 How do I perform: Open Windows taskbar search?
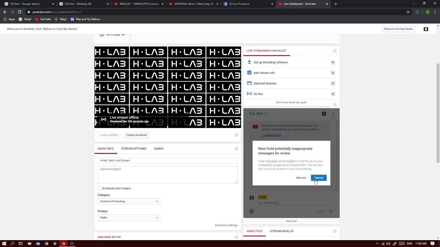click(x=12, y=244)
